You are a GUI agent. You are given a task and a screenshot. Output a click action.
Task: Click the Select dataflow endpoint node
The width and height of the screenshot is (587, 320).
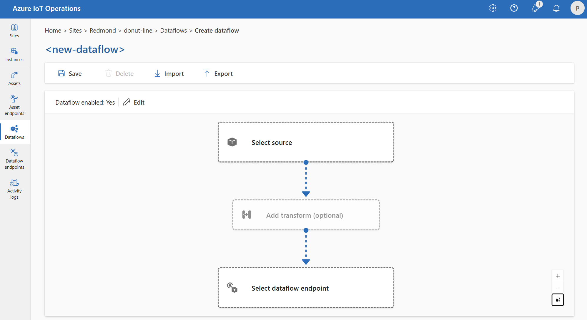tap(307, 288)
